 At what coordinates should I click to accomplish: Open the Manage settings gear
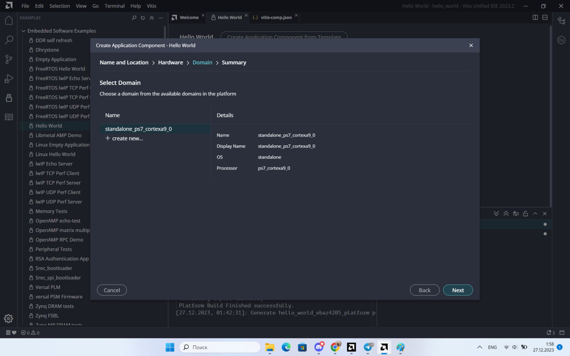coord(9,318)
